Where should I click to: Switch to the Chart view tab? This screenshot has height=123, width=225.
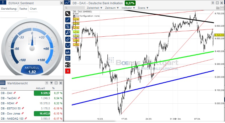[33, 9]
